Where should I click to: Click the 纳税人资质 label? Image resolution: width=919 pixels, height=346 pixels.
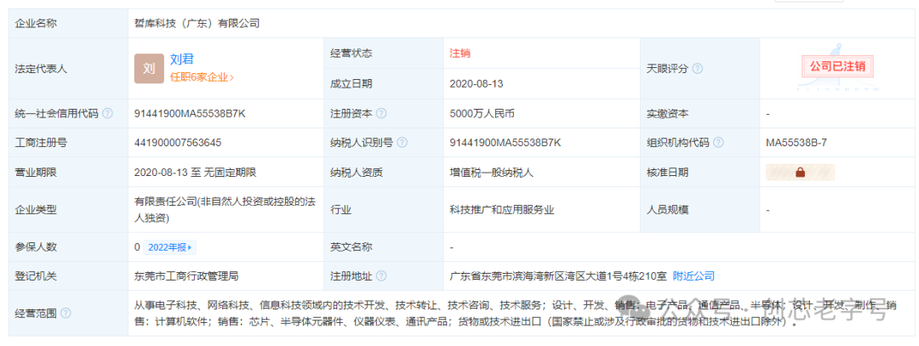click(357, 173)
